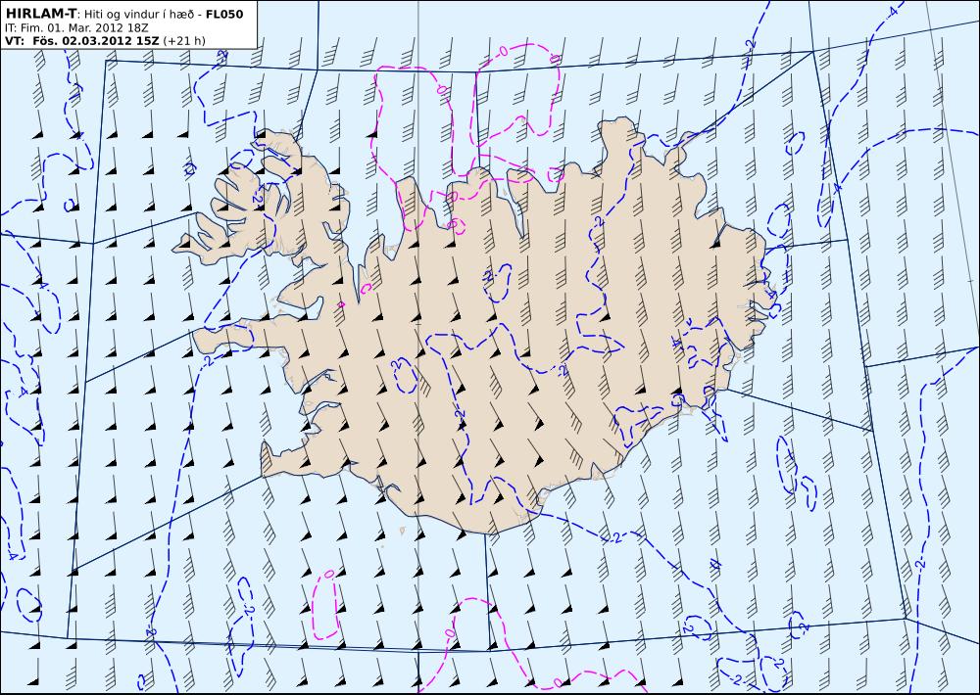The image size is (980, 695).
Task: Click the '(+21 h)' forecast offset
Action: click(184, 41)
